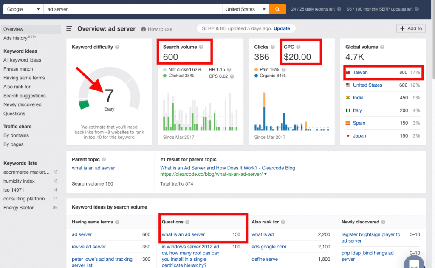Open the define serve keyword link
Screen dimensions: 435x268
(265, 259)
